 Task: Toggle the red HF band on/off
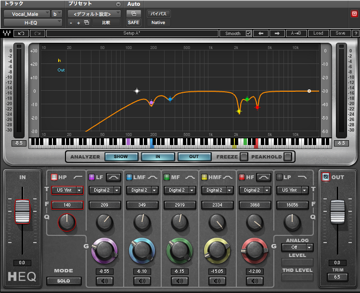tap(242, 177)
